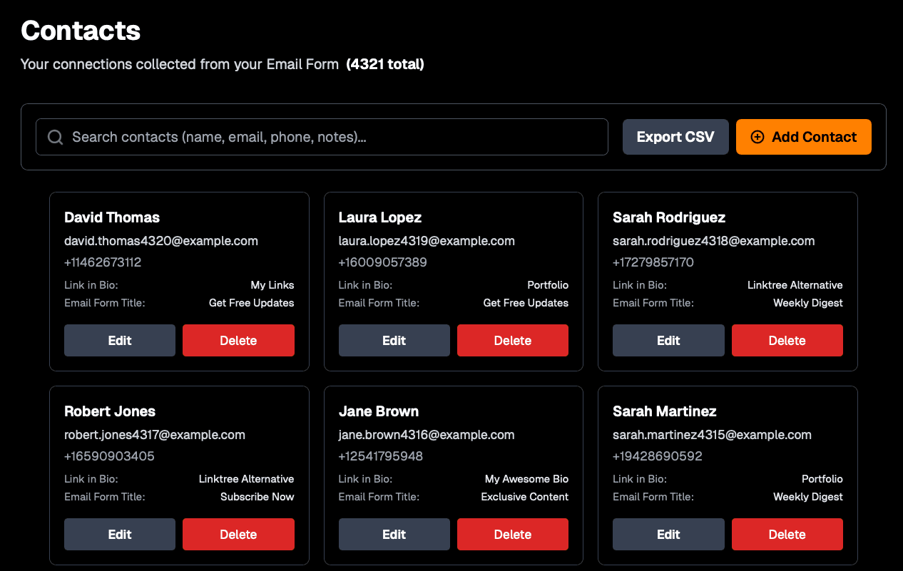Click Exclusive Content in Jane Brown card

pyautogui.click(x=525, y=497)
